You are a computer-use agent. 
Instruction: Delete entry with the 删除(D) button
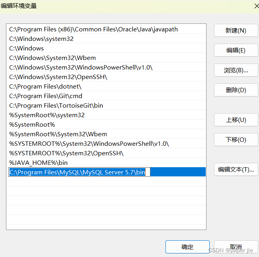coord(236,90)
